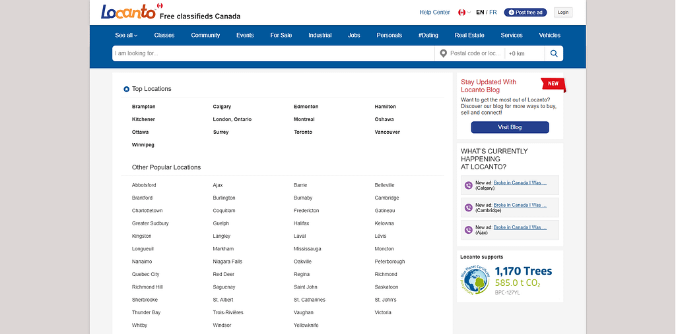This screenshot has width=676, height=334.
Task: Click the search magnifier icon
Action: (x=554, y=53)
